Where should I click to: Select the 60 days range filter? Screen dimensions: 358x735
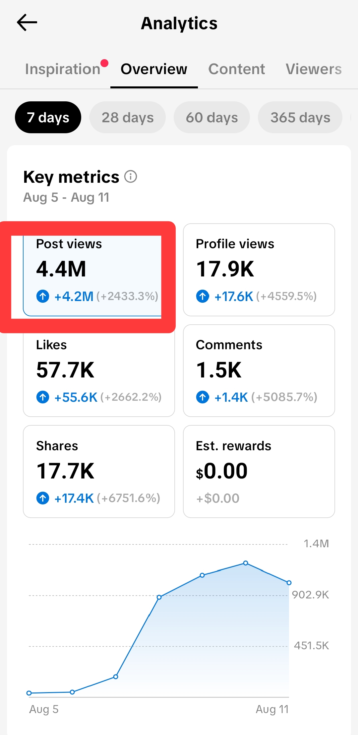(212, 117)
